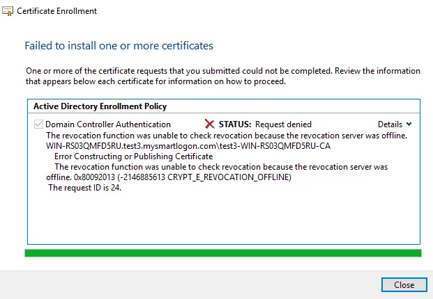Click the STATUS: label
Viewport: 433px width, 299px height.
coord(235,124)
